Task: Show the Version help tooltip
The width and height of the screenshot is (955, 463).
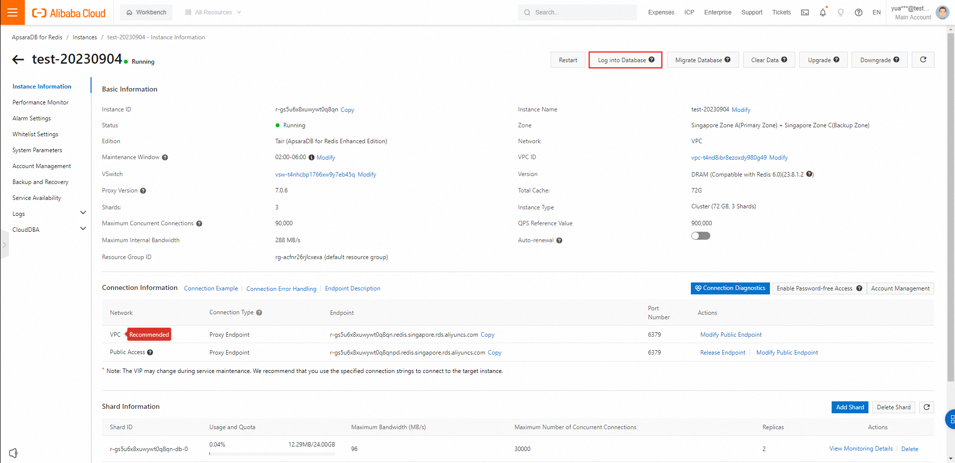Action: (x=810, y=174)
